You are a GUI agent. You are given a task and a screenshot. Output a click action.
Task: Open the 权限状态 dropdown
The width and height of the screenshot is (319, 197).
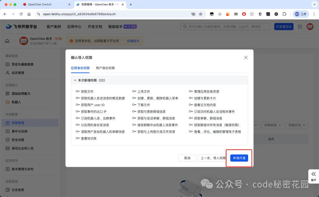297,125
